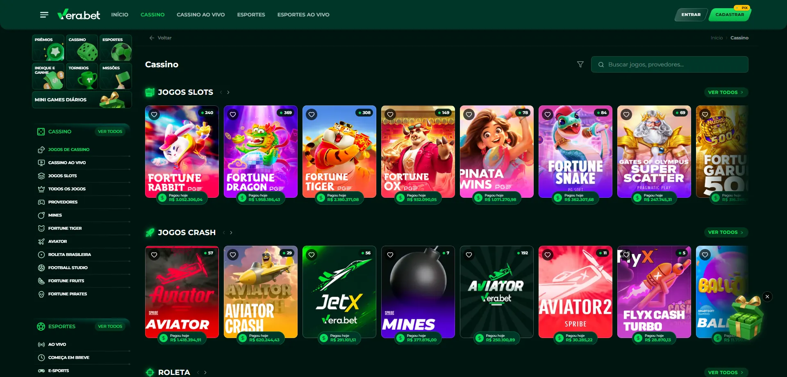787x377 pixels.
Task: Favorite JetX game with heart icon
Action: pos(312,255)
